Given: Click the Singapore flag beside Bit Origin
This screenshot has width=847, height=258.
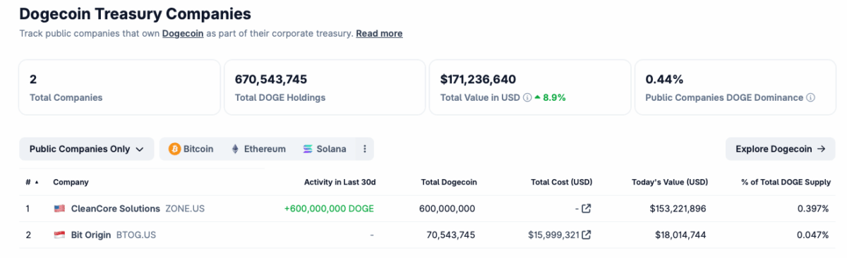Looking at the screenshot, I should [59, 235].
